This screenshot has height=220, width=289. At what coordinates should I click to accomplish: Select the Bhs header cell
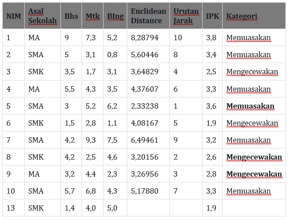(x=71, y=17)
